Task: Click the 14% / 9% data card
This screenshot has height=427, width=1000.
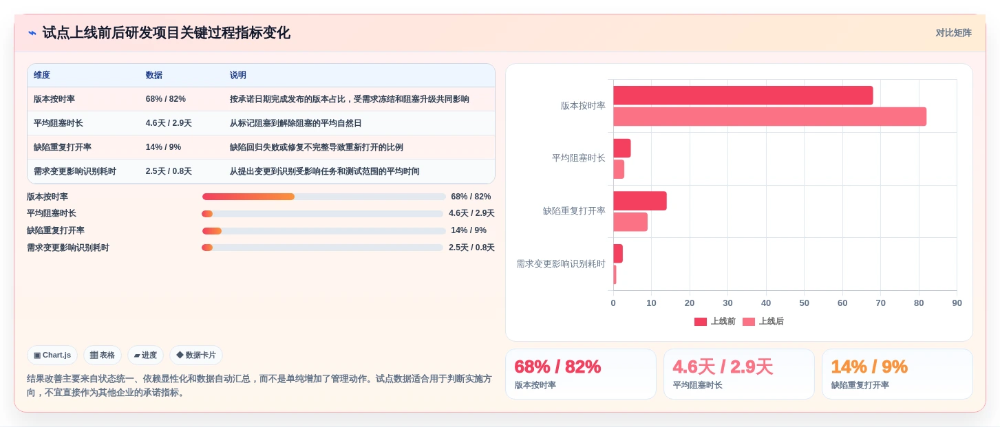Action: (897, 374)
